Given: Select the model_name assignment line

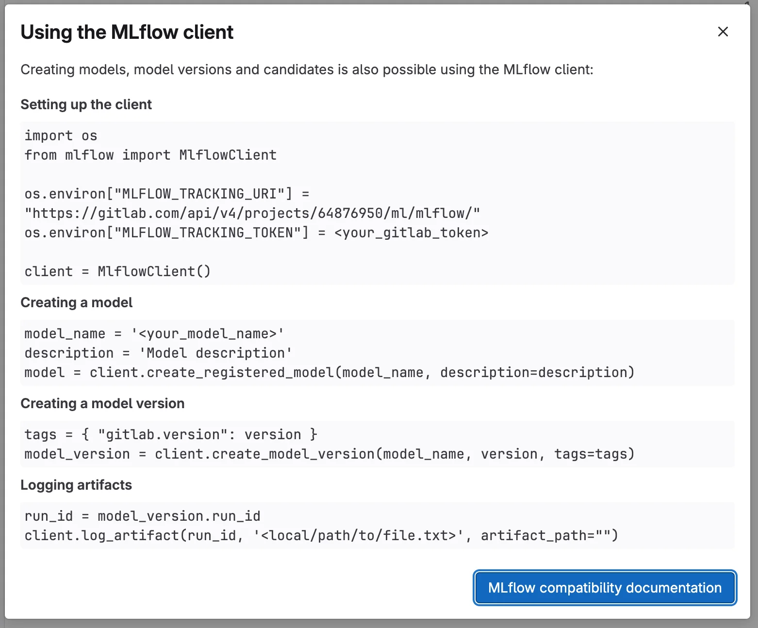Looking at the screenshot, I should pos(154,333).
